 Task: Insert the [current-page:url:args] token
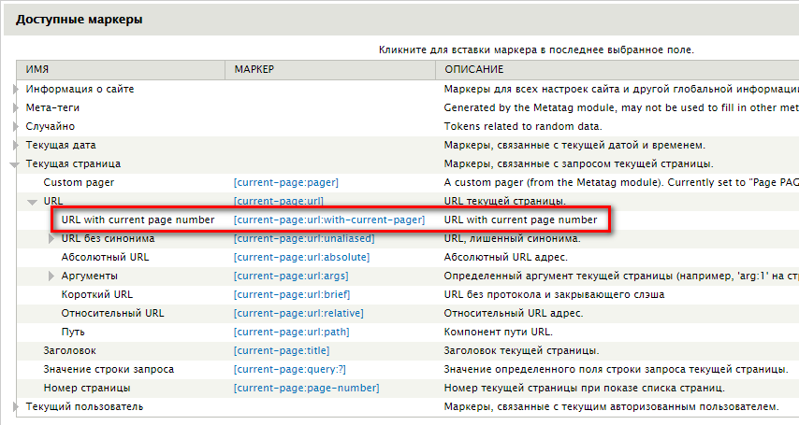point(293,276)
